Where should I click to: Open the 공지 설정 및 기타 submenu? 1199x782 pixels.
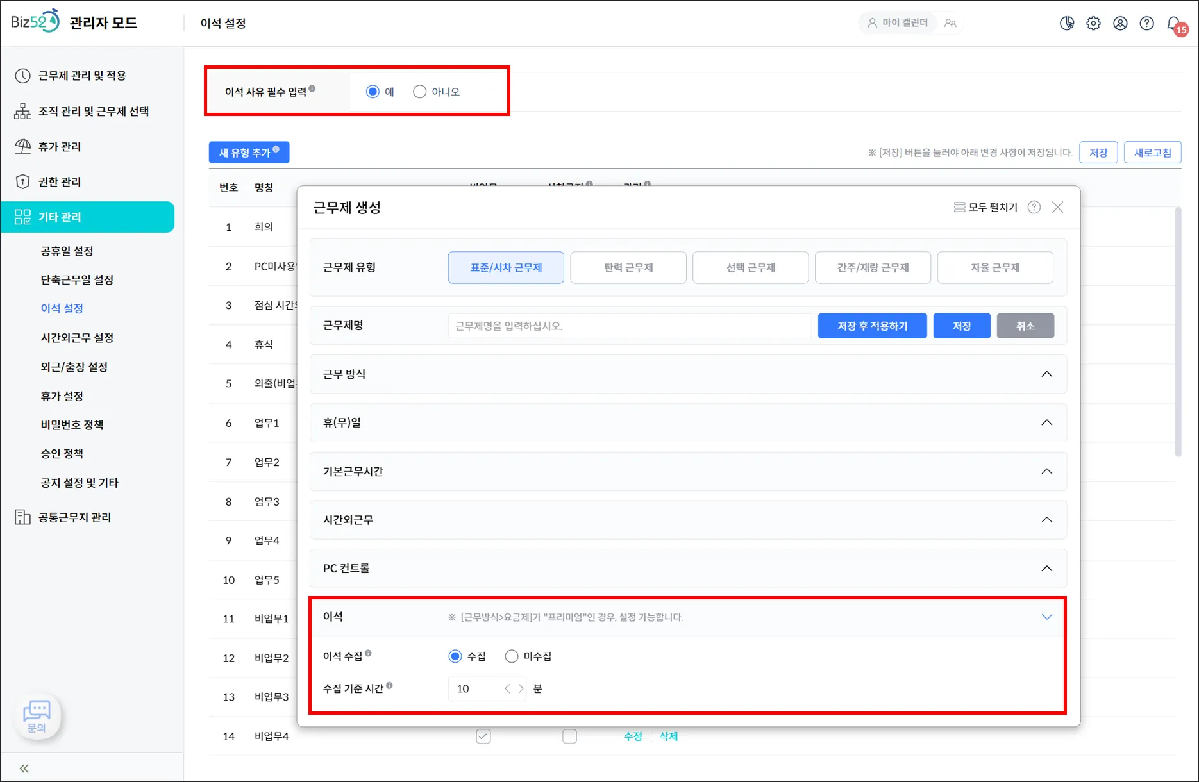pos(80,483)
